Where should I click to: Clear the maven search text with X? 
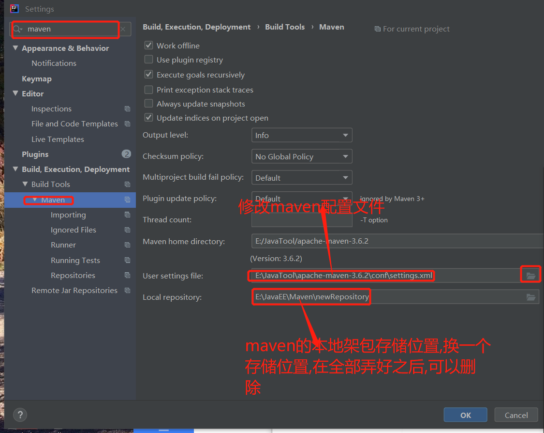[123, 29]
